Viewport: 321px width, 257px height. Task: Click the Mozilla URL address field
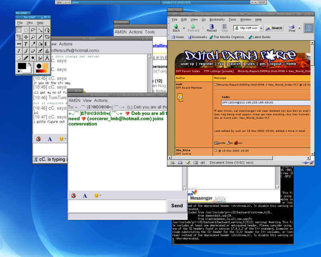tap(246, 28)
